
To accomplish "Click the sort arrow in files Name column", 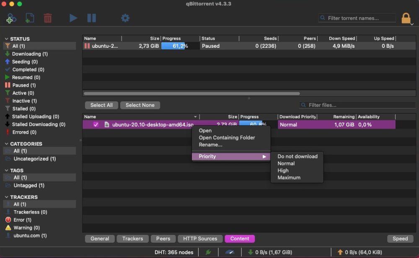I will pos(195,117).
